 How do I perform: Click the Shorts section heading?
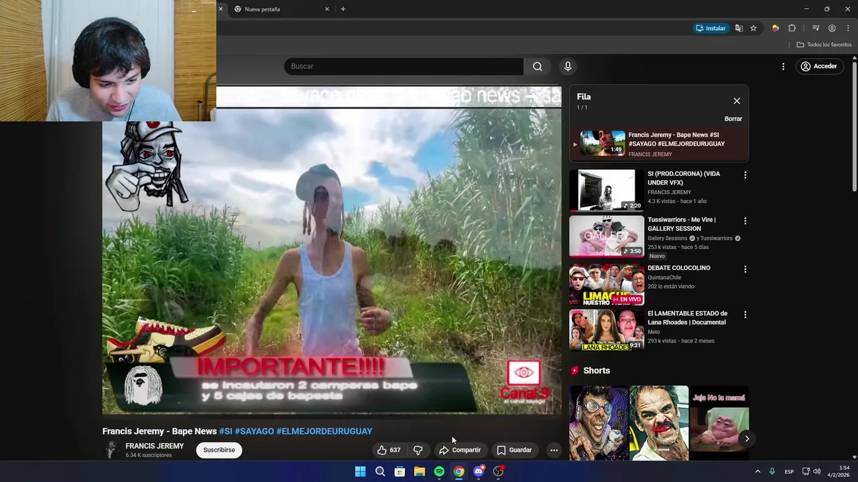pyautogui.click(x=597, y=370)
